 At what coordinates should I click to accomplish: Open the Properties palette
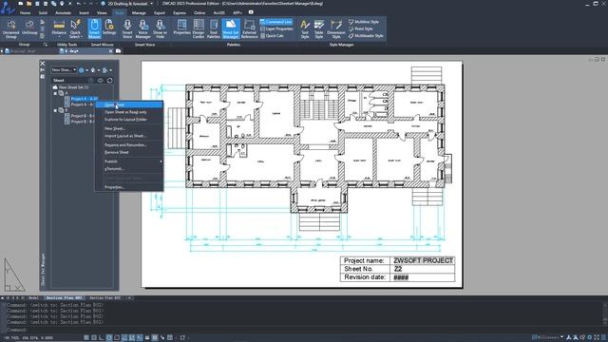point(181,28)
